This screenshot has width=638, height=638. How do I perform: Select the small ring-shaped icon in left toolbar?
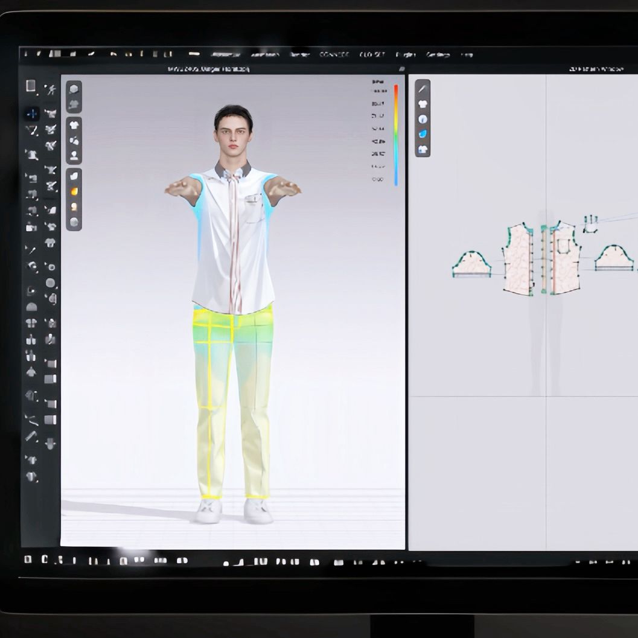pyautogui.click(x=51, y=267)
